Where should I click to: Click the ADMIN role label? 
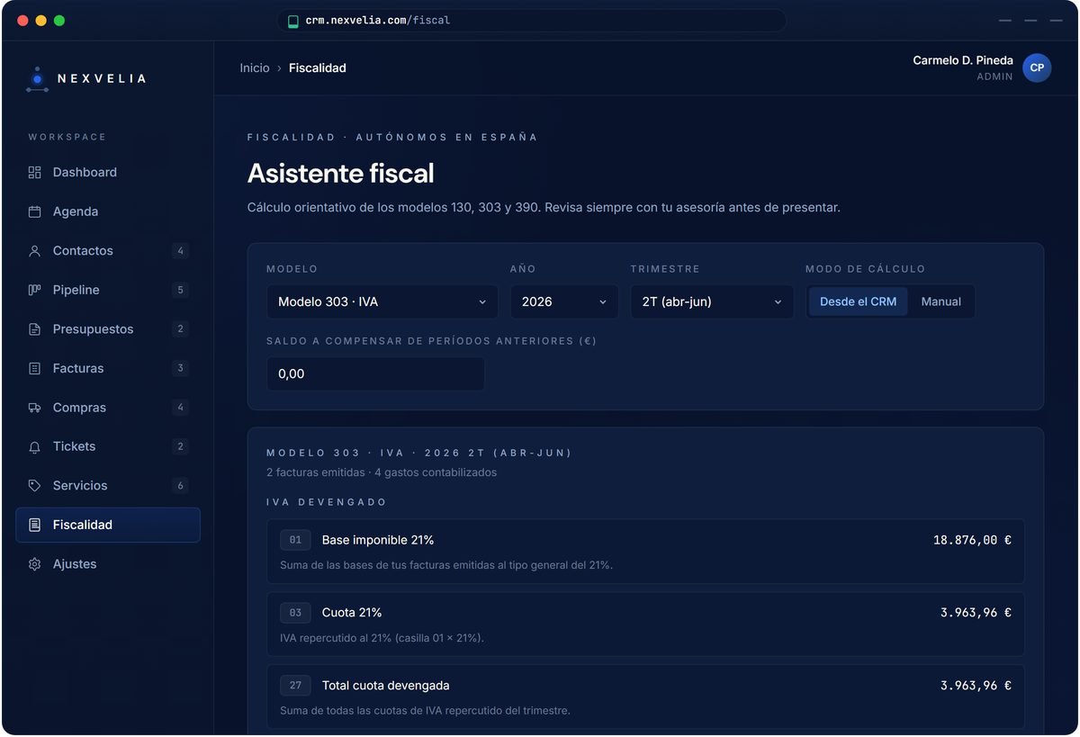(x=994, y=77)
